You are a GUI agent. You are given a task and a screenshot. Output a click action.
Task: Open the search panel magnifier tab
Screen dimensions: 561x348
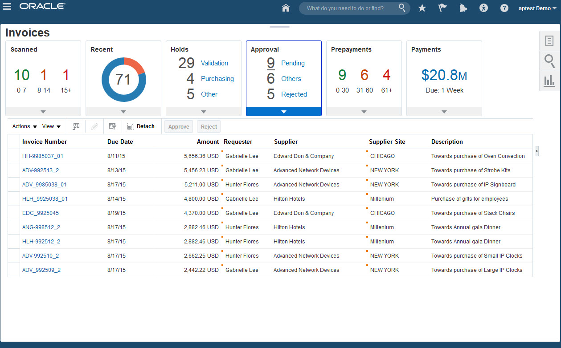coord(549,61)
